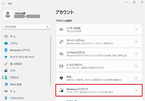The width and height of the screenshot is (145, 101).
Task: Expand ユーザーの情報 with its chevron
Action: pyautogui.click(x=136, y=29)
